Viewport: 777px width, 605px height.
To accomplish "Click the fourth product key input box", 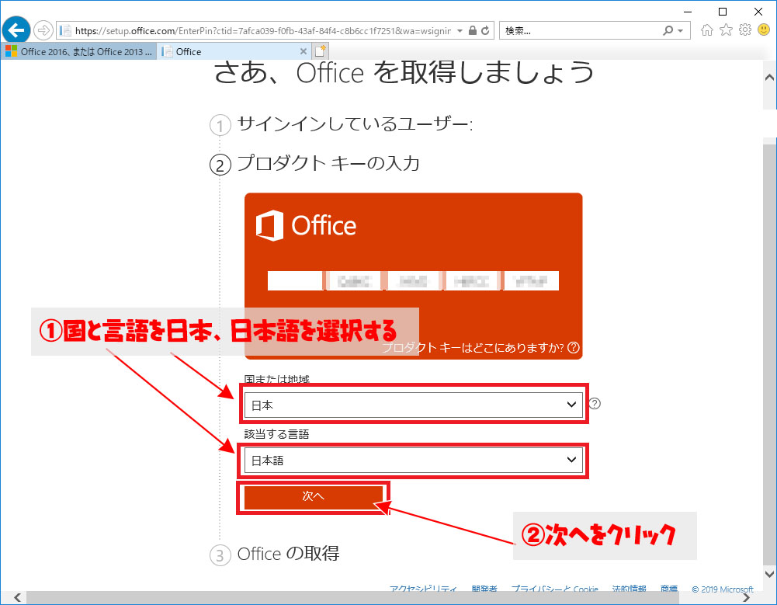I will [x=471, y=280].
